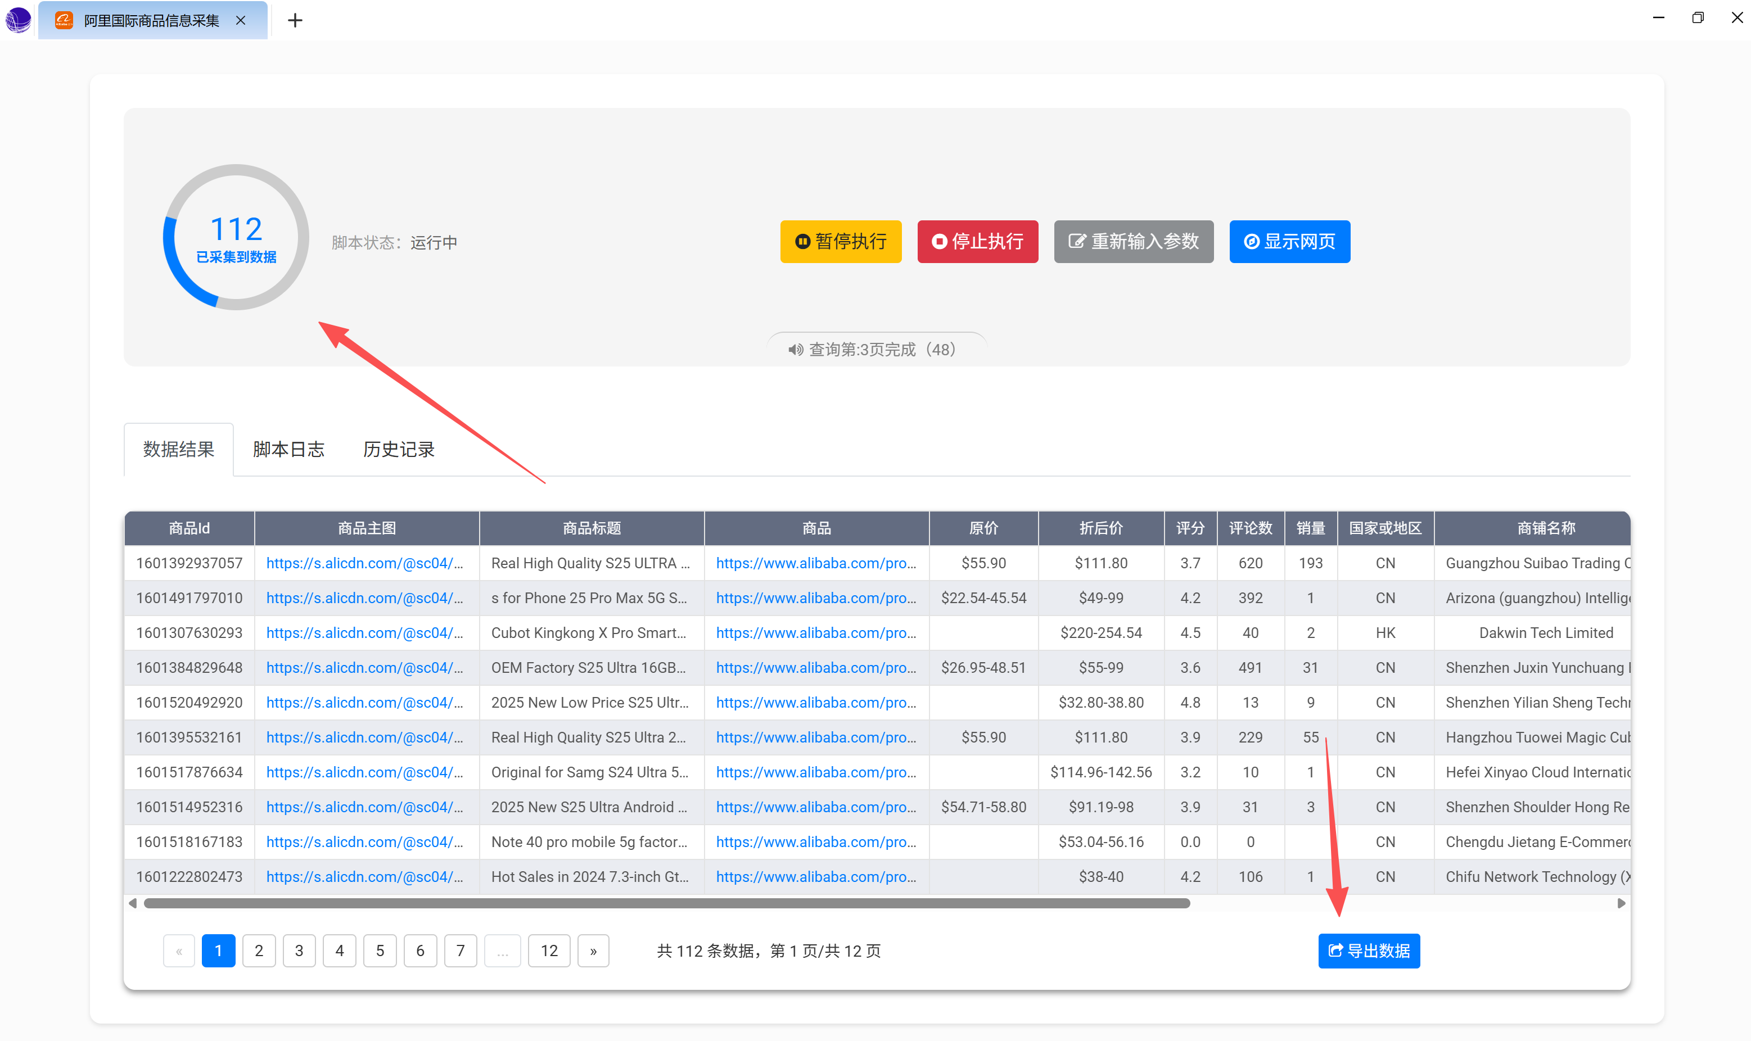Pause the script with 暂停执行
Screen dimensions: 1751x1041
(841, 241)
